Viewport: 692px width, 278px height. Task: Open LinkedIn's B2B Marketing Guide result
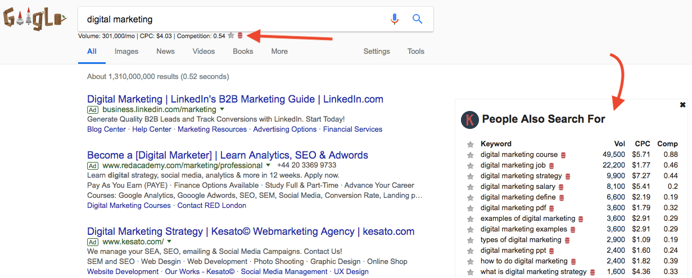[235, 99]
